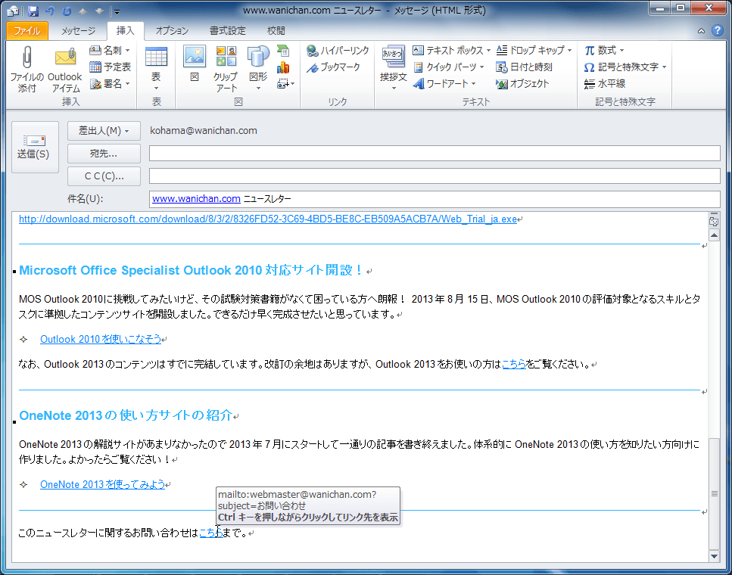Click こちら link in the お問い合わせ line
This screenshot has width=732, height=575.
211,533
